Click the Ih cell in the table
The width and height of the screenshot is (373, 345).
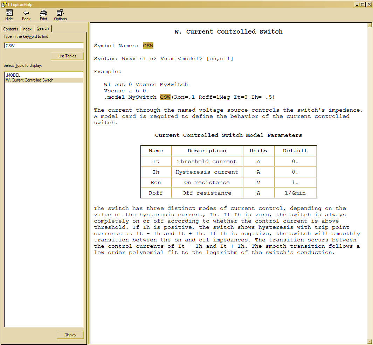156,172
